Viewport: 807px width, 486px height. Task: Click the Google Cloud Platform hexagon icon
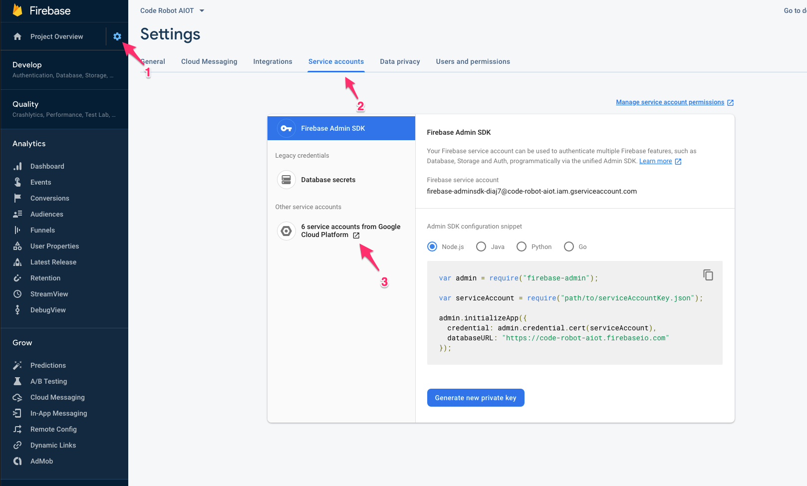pyautogui.click(x=286, y=231)
